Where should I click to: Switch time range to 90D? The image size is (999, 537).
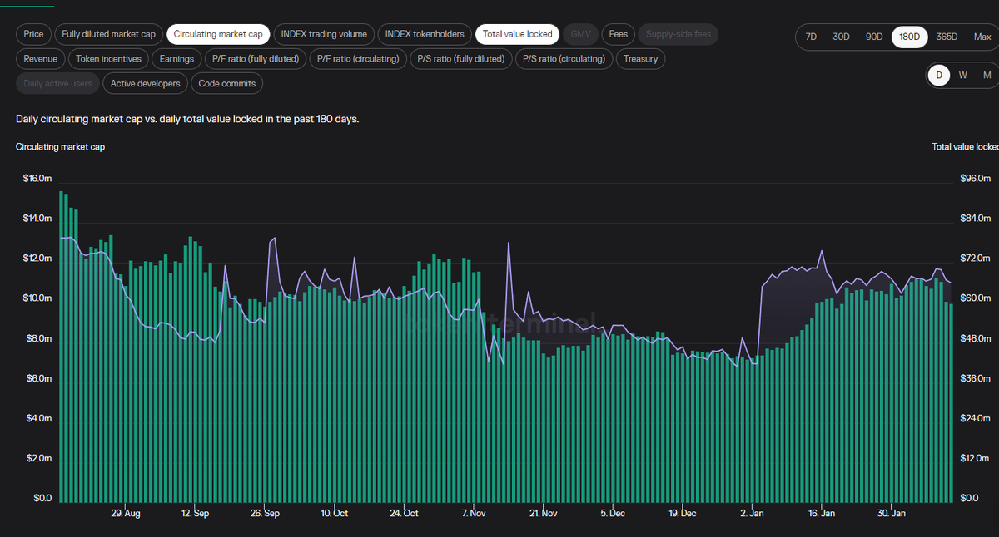click(874, 37)
